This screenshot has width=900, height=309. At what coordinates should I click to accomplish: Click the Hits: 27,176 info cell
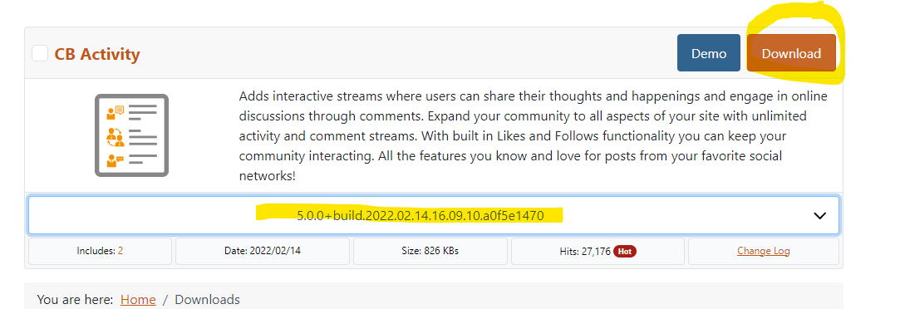pos(598,251)
